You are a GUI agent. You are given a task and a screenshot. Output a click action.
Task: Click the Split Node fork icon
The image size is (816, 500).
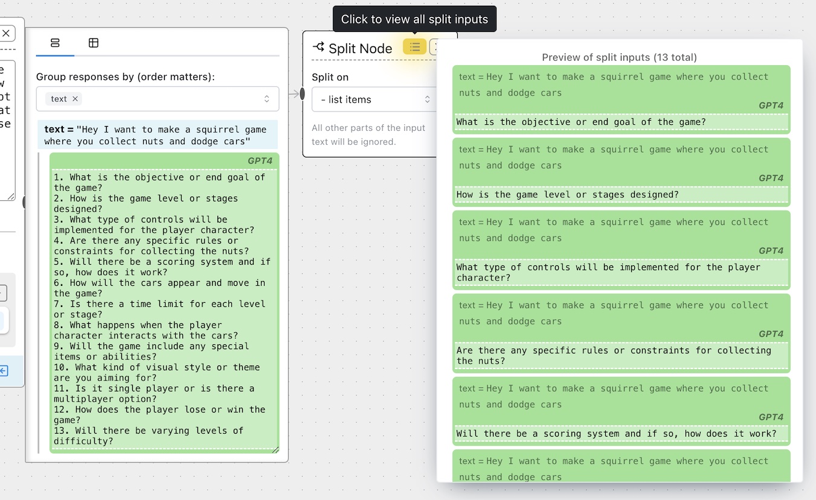coord(318,47)
